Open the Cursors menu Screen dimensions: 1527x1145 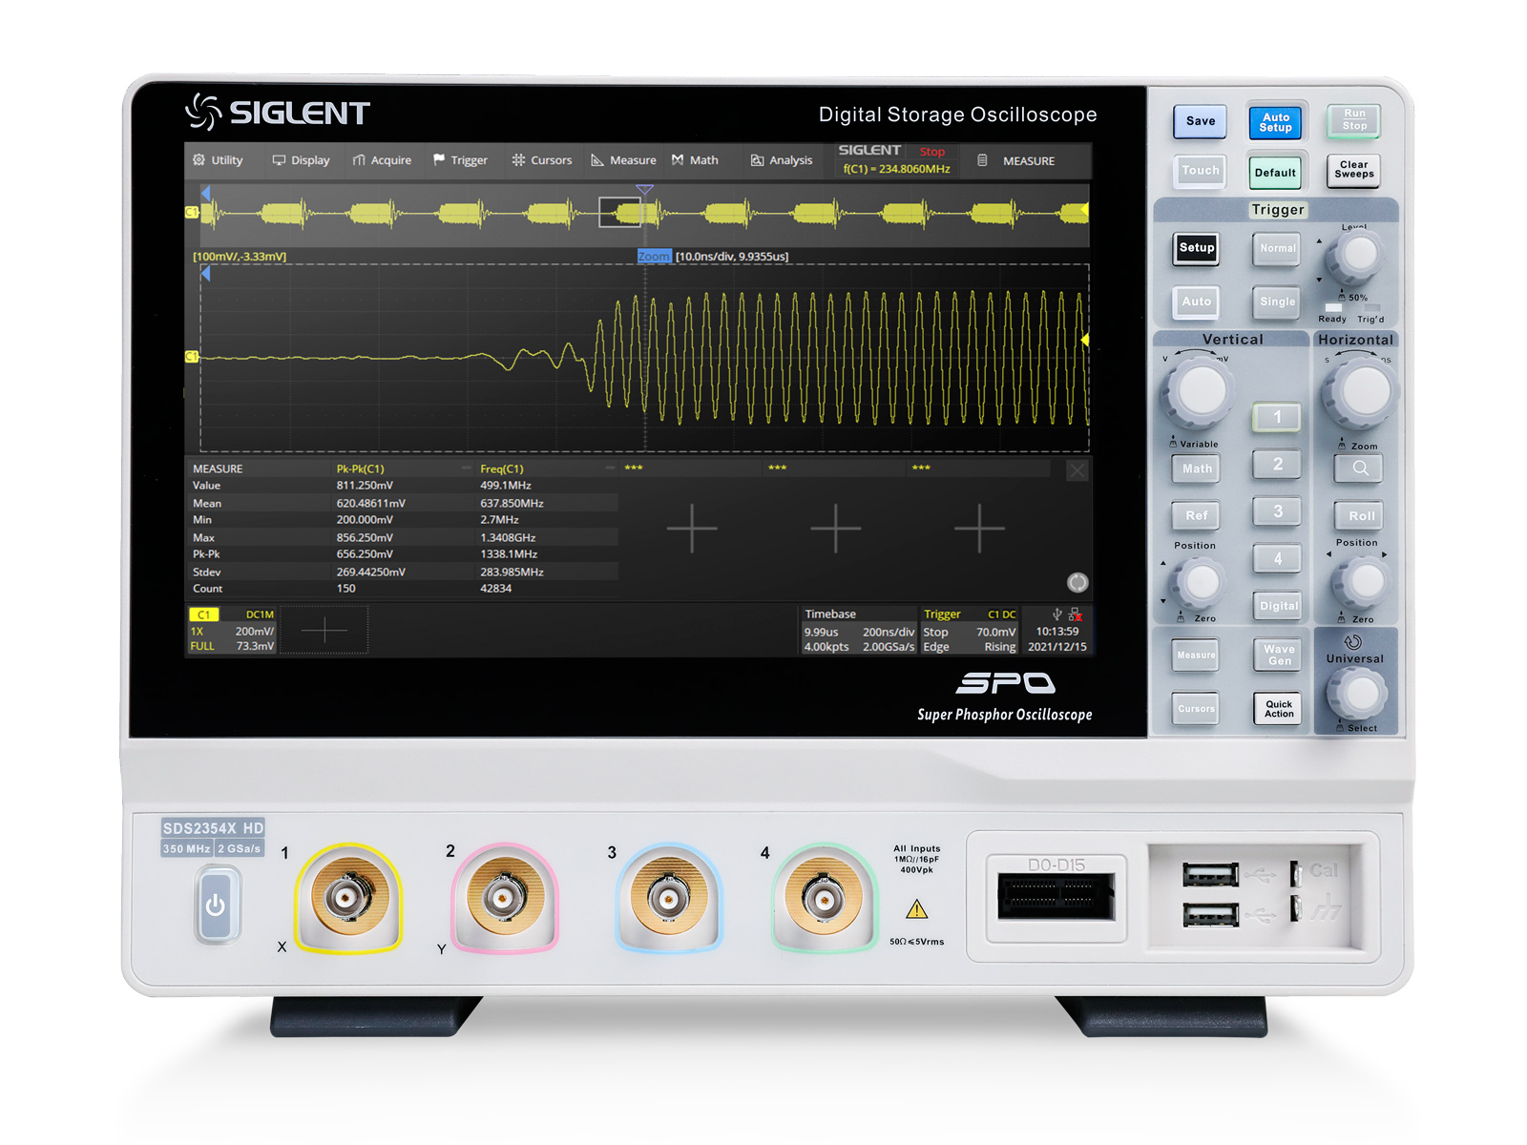(x=541, y=160)
